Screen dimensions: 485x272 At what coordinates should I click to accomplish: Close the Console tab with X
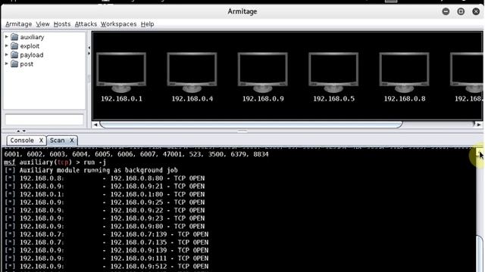41,141
